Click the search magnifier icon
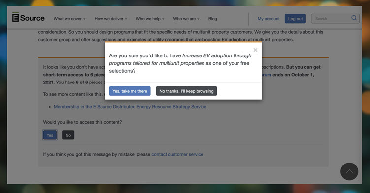Image resolution: width=370 pixels, height=193 pixels. [x=354, y=18]
